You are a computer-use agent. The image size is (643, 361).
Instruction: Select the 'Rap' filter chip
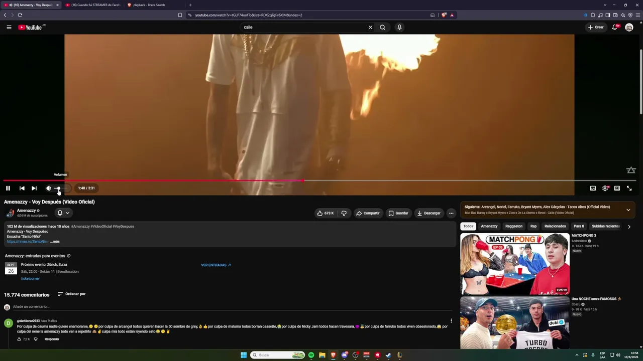click(533, 226)
